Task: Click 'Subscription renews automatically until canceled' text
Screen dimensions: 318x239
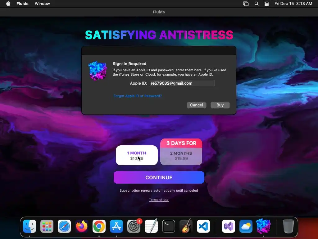Action: click(x=159, y=190)
